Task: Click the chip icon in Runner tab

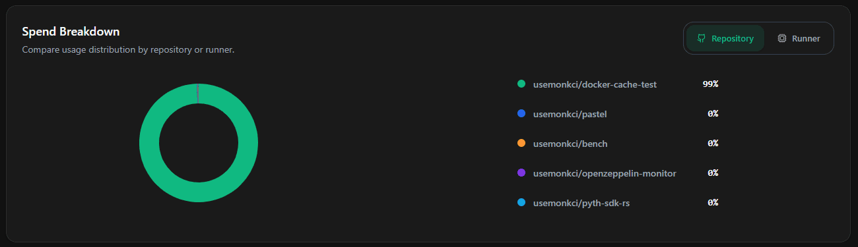Action: coord(782,38)
